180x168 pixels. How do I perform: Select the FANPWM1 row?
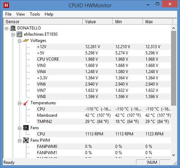point(103,153)
